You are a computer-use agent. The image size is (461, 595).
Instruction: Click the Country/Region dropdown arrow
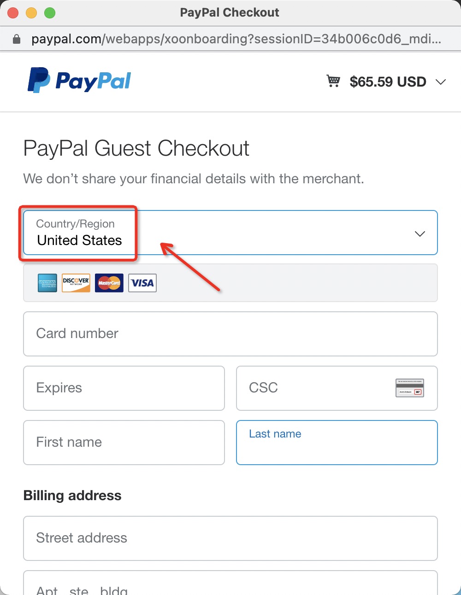(x=420, y=233)
